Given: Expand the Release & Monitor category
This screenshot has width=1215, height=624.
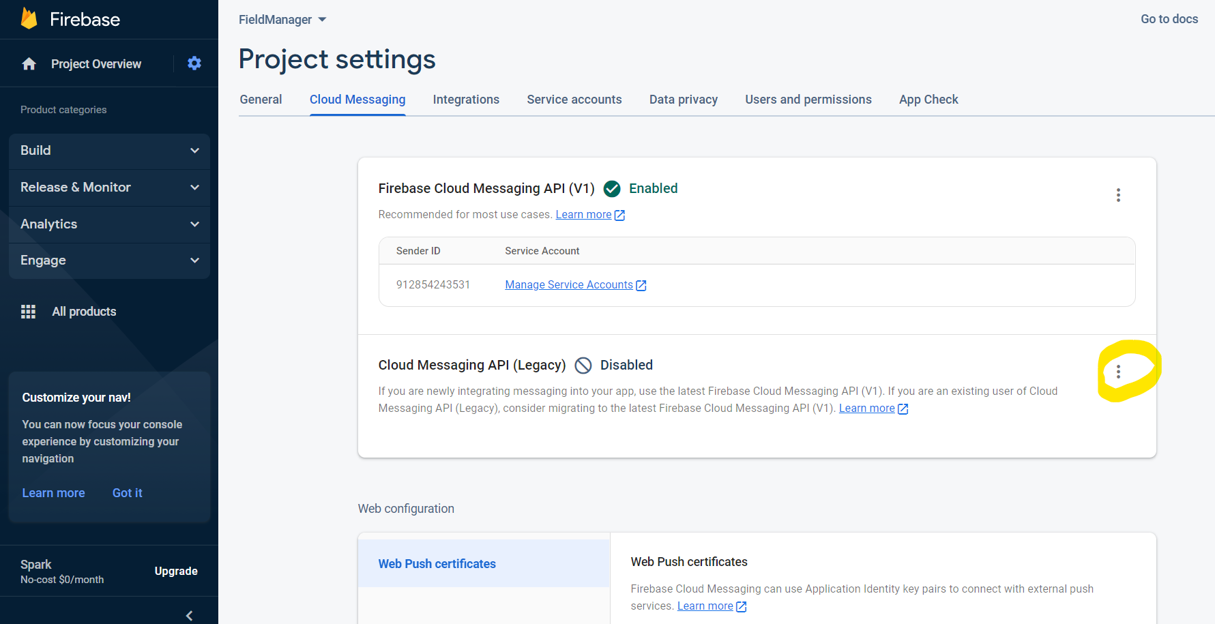Looking at the screenshot, I should (x=109, y=188).
